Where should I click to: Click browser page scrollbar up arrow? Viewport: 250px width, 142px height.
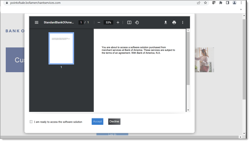(244, 15)
